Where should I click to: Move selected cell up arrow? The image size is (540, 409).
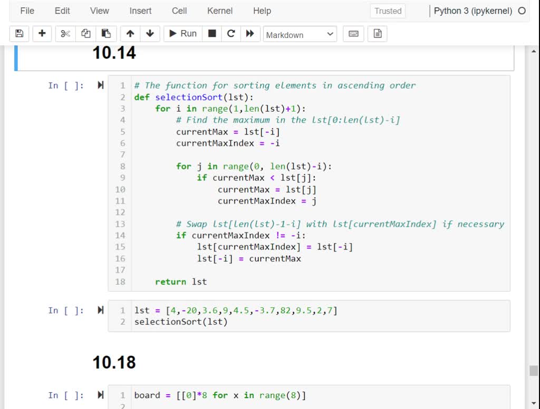pos(130,34)
